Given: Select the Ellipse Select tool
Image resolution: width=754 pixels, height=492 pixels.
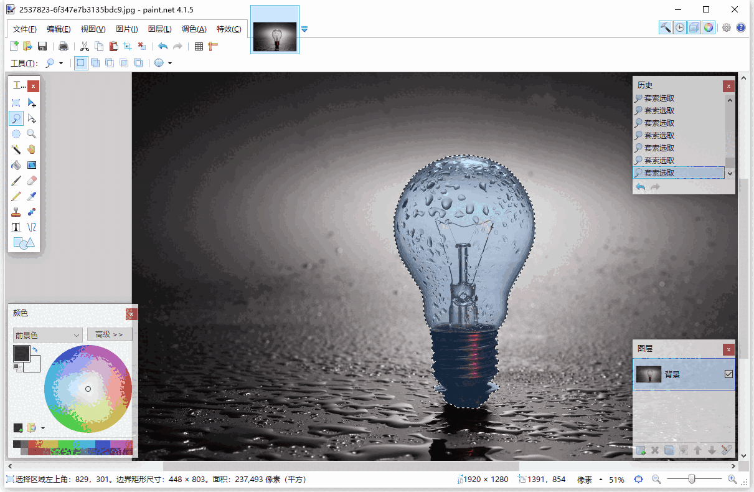Looking at the screenshot, I should click(16, 133).
